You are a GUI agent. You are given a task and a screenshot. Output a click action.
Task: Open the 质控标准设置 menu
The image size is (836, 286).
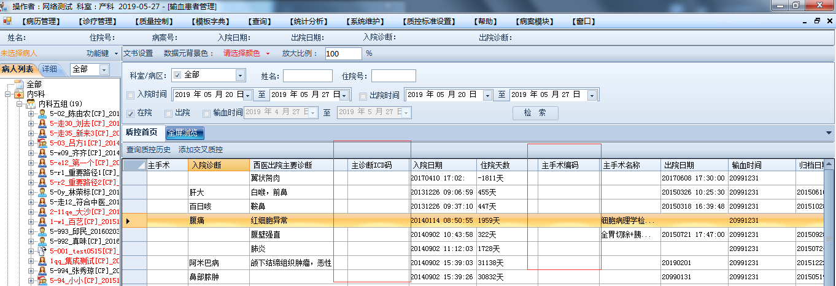click(x=430, y=21)
